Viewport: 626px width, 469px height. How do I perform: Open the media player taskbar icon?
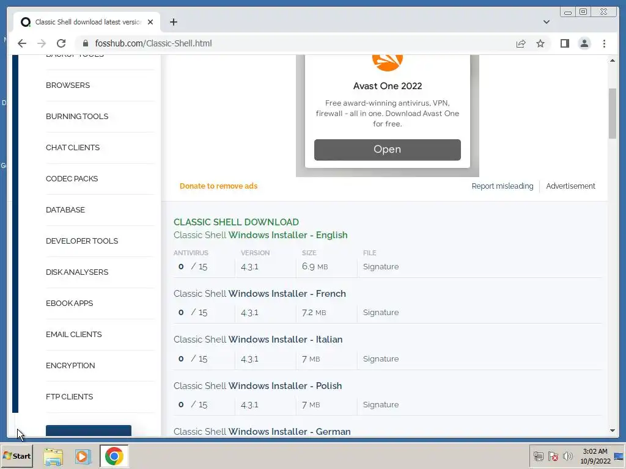point(83,456)
